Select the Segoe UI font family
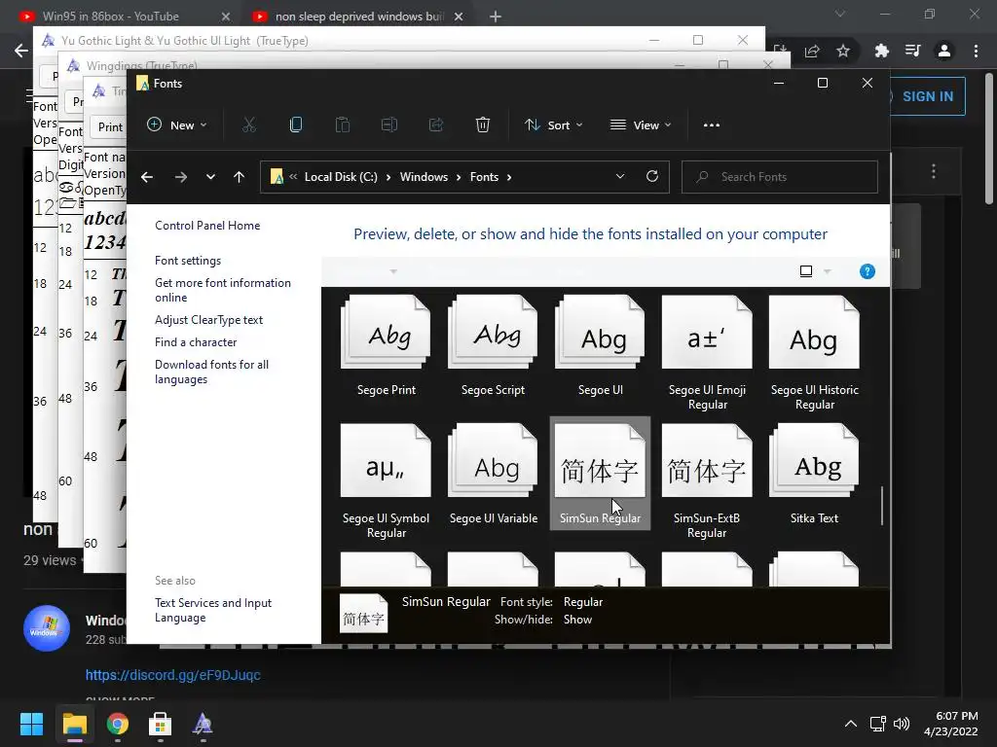Image resolution: width=997 pixels, height=747 pixels. point(600,346)
